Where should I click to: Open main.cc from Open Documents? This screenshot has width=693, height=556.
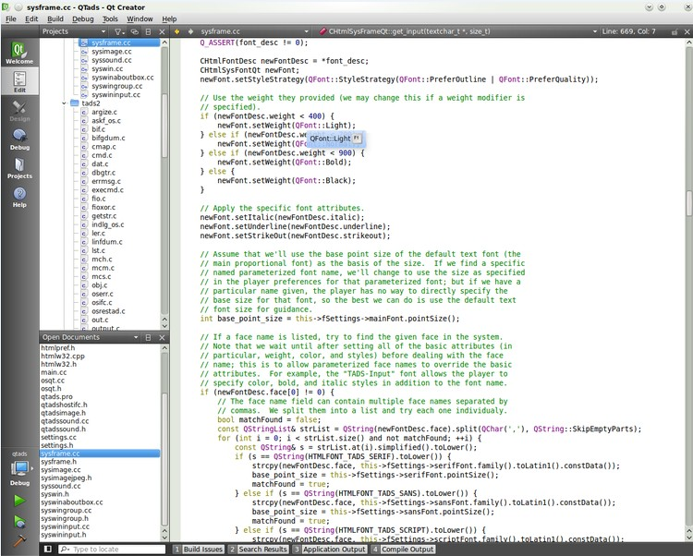point(54,372)
